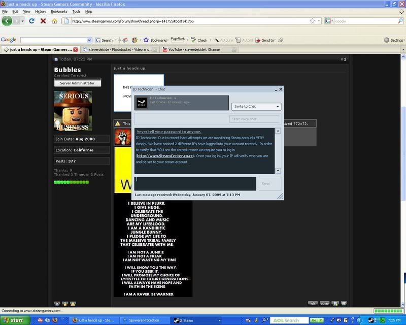Go back with the green Back arrow

coord(7,21)
